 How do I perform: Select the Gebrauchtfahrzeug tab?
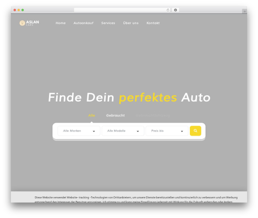coord(153,115)
